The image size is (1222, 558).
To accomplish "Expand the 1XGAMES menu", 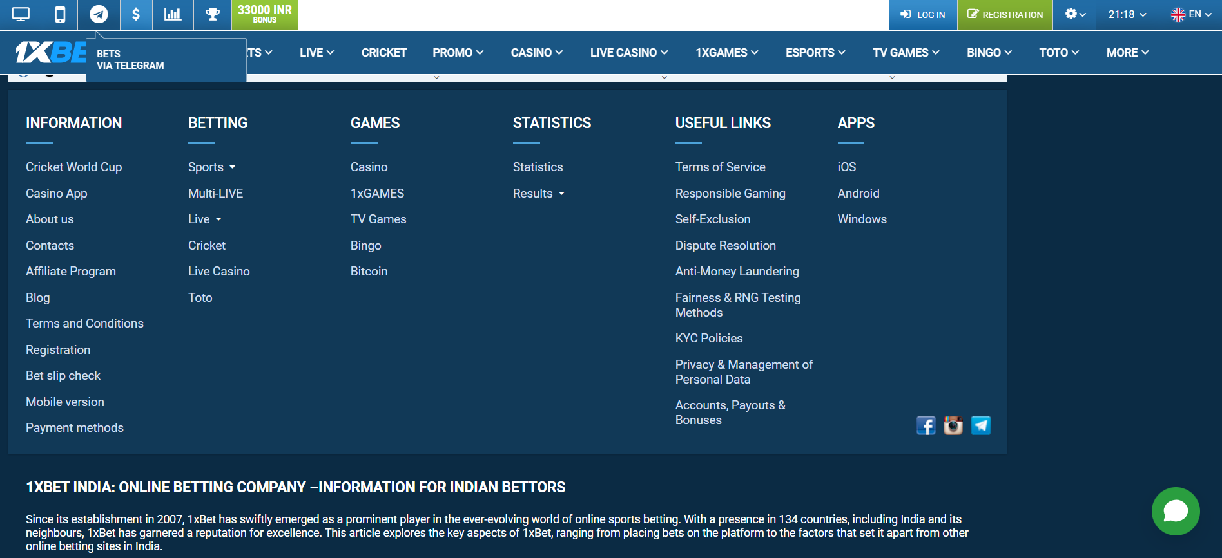I will coord(727,53).
